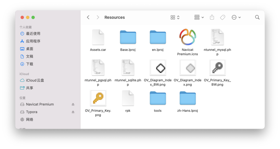Screen dimensions: 280x149
Task: Open the group-by options dropdown
Action: pyautogui.click(x=199, y=17)
